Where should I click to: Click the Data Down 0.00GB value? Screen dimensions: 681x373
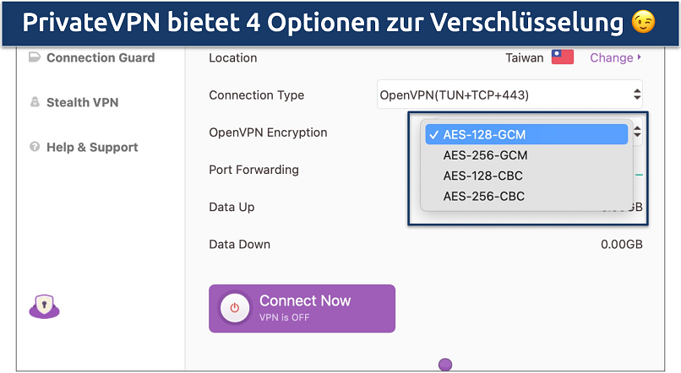point(621,245)
